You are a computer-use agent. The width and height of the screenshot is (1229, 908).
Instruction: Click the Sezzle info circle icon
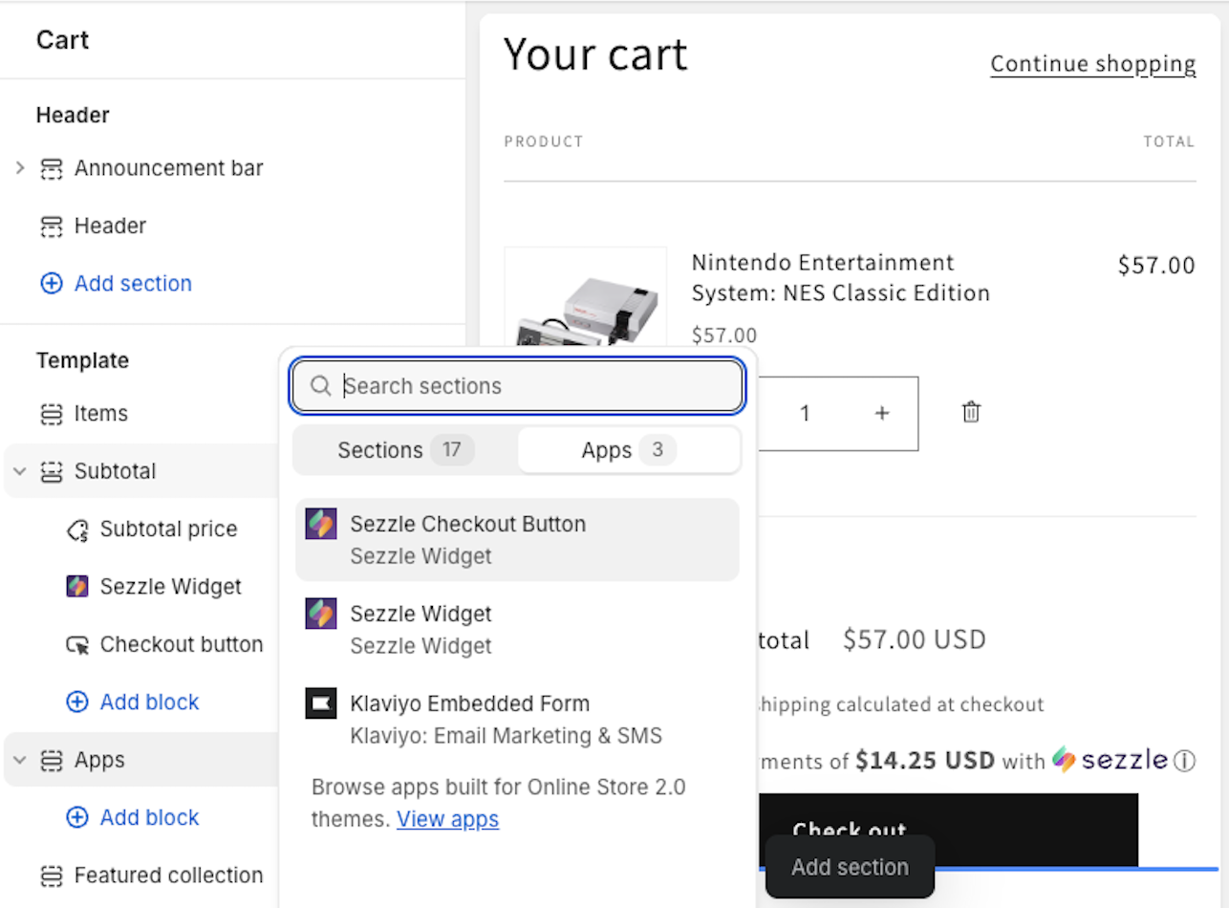tap(1184, 762)
